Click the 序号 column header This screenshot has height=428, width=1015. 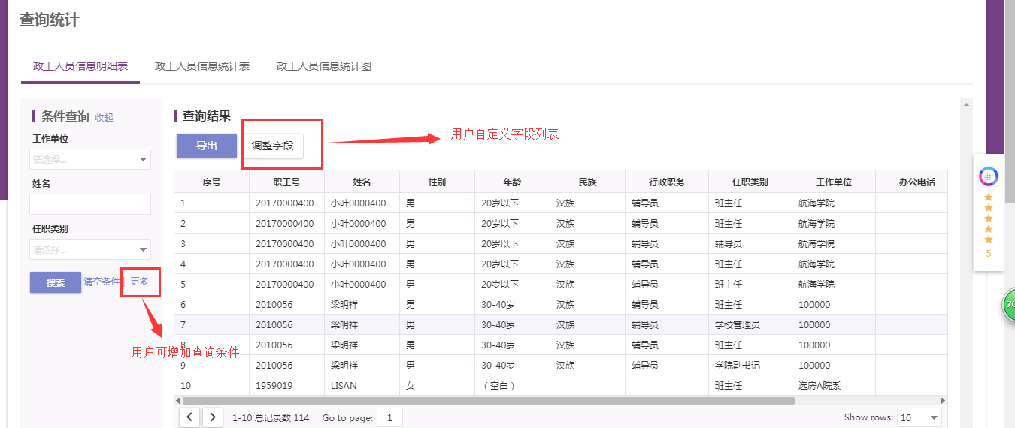212,182
